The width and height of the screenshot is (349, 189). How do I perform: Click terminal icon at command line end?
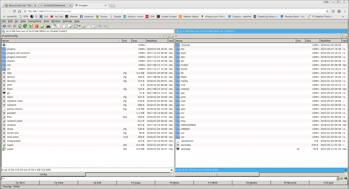click(x=346, y=178)
